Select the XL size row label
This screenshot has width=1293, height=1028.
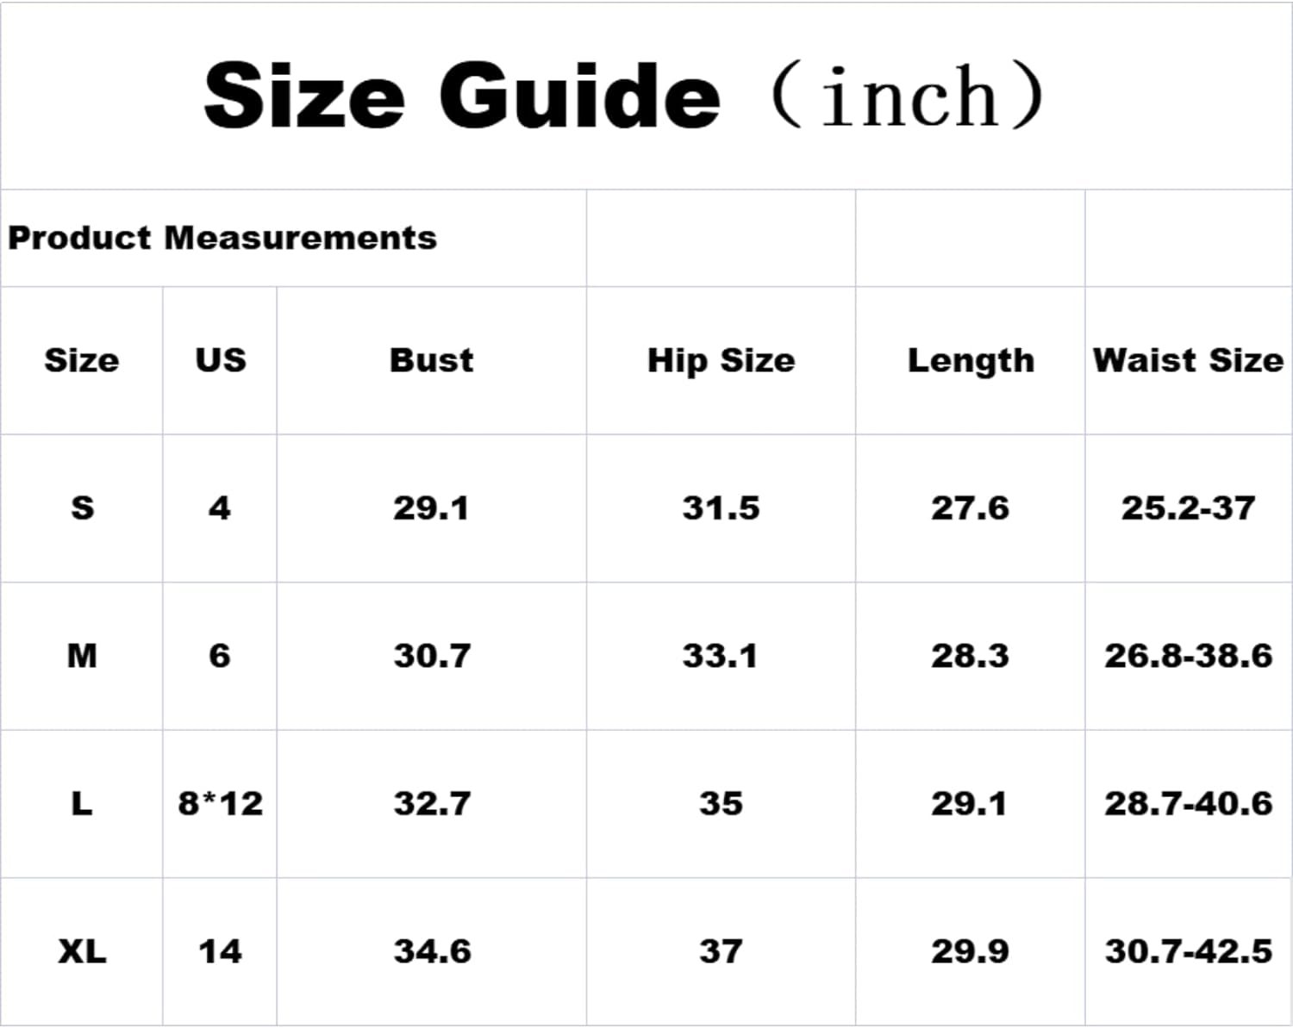coord(82,952)
